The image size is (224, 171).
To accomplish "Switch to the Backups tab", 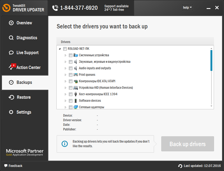I will pos(24,83).
